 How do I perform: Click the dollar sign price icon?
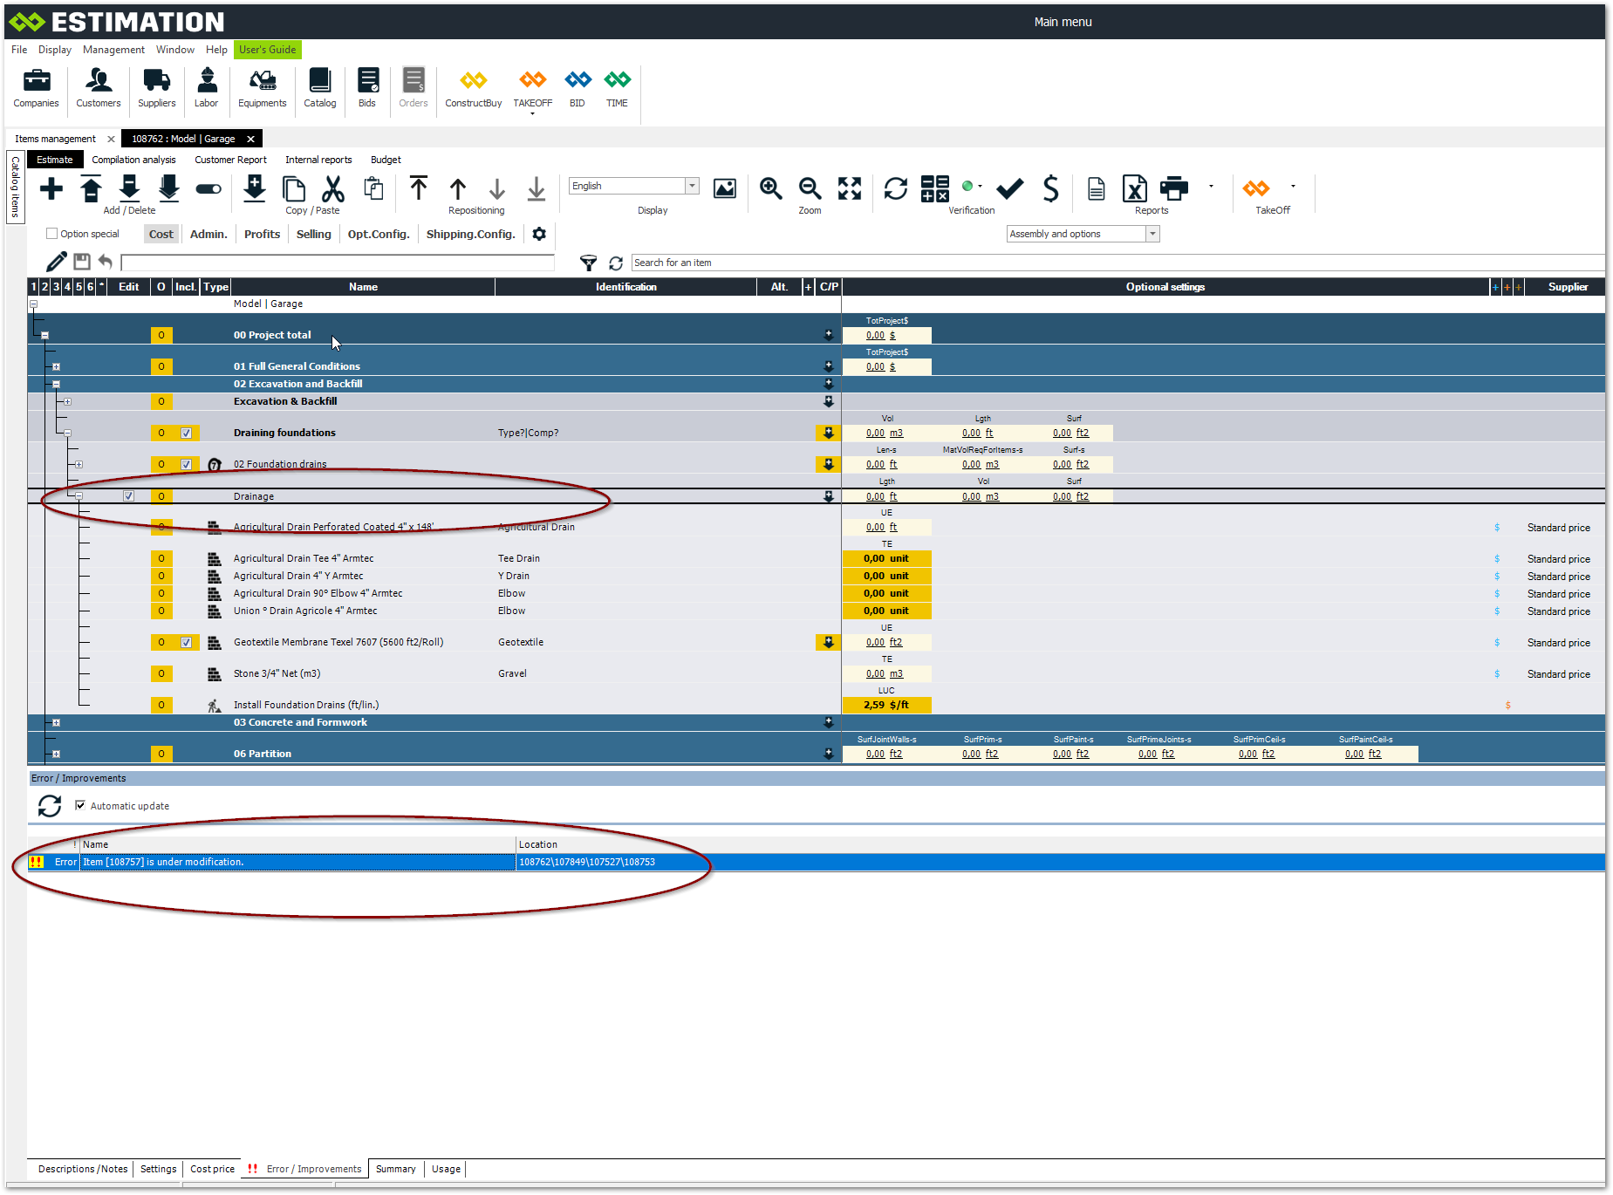click(1050, 188)
